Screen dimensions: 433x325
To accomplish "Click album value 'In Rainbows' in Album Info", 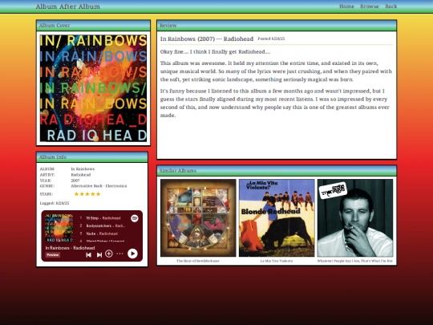I will [83, 169].
